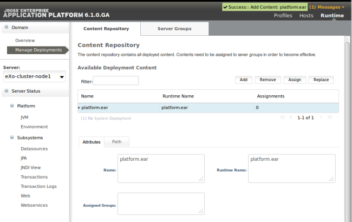Expand the platform.ear row arrow
Screen dimensions: 352x222
[79, 108]
